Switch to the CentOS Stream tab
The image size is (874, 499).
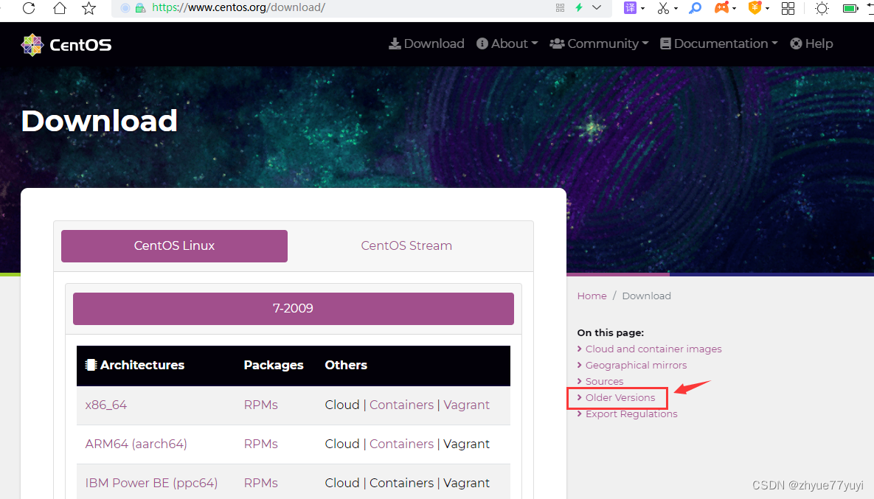coord(406,245)
